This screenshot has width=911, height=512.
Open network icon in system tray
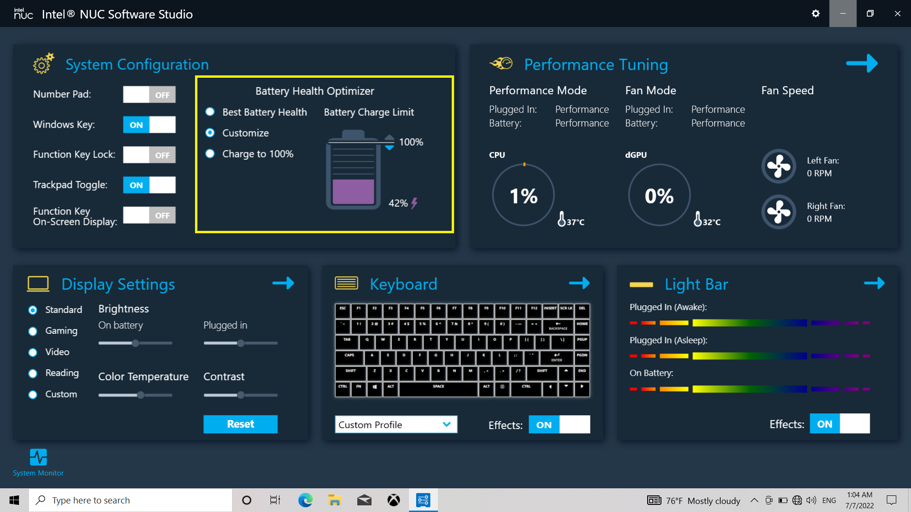click(x=797, y=500)
